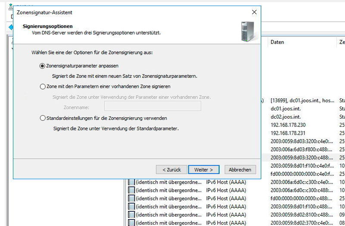Select data value 192.168.178.231
Viewport: 345px width, 226px height.
288,133
